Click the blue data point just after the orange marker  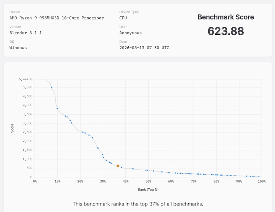click(x=121, y=167)
